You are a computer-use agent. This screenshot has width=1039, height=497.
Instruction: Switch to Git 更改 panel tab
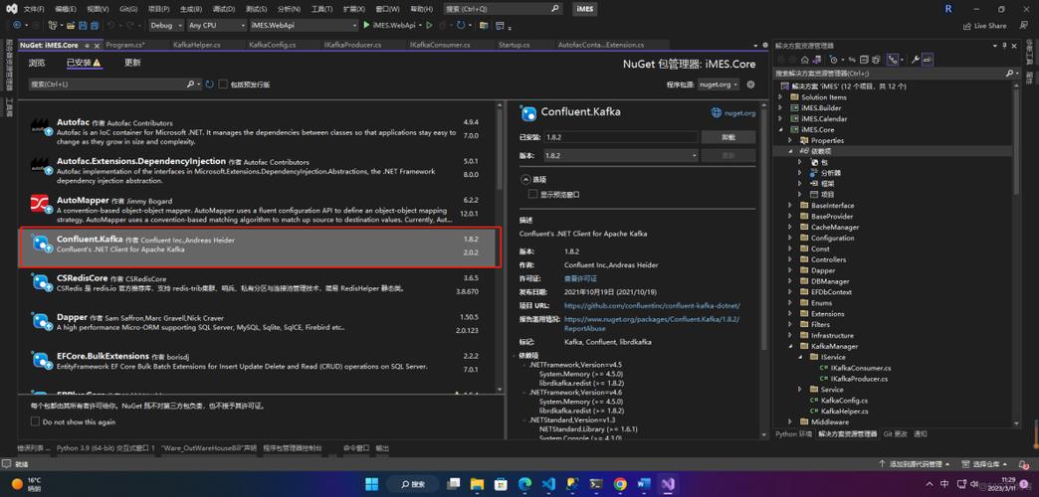coord(896,434)
